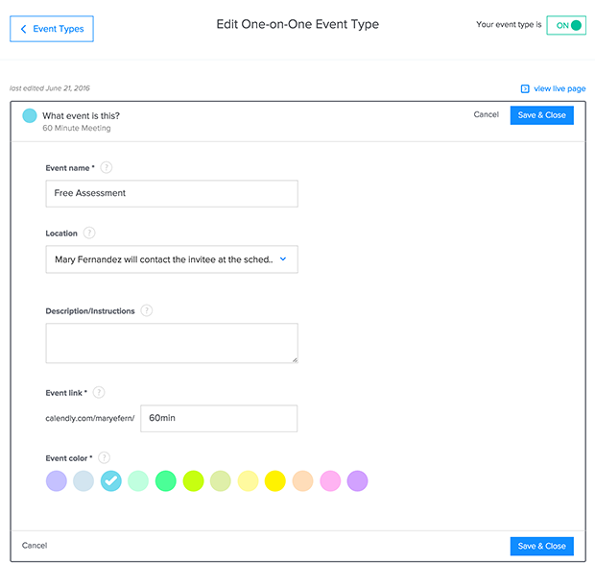Focus the Event name text field
Image resolution: width=595 pixels, height=564 pixels.
click(x=172, y=194)
